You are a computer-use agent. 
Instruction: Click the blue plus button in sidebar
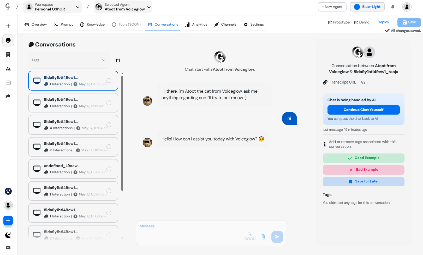[8, 221]
